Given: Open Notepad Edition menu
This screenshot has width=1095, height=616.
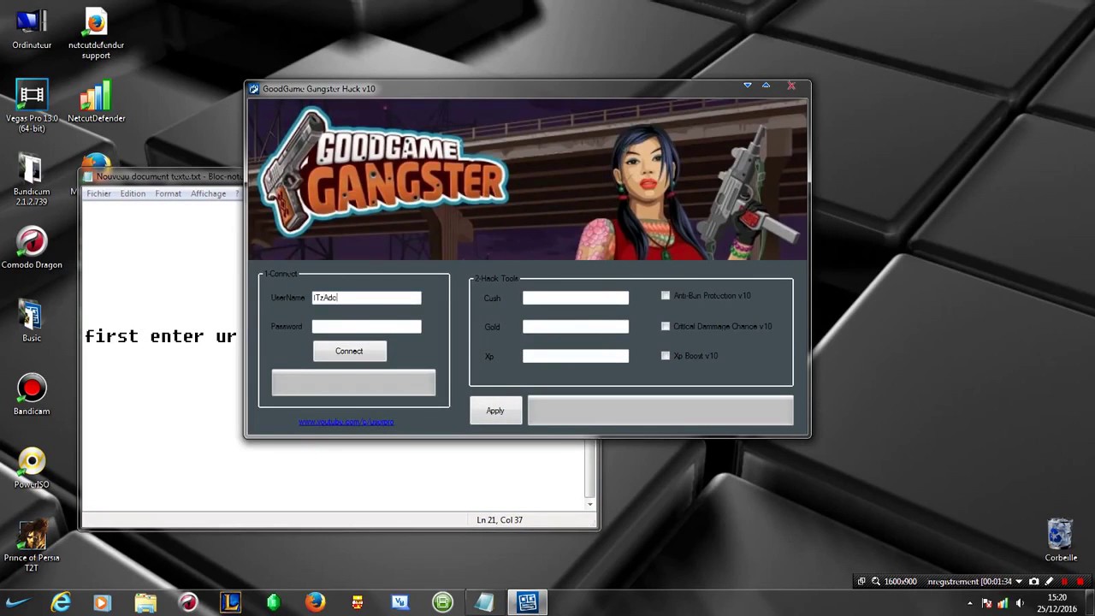Looking at the screenshot, I should tap(133, 193).
